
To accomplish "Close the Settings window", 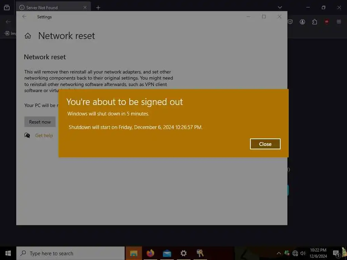I will (x=280, y=17).
